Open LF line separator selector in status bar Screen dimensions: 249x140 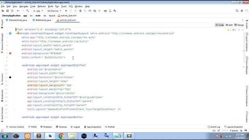tap(219, 131)
